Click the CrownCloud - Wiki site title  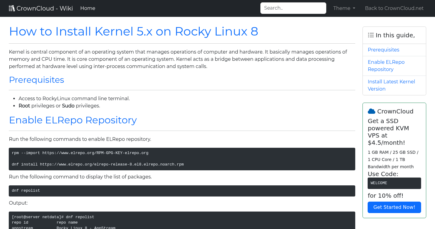(x=41, y=8)
